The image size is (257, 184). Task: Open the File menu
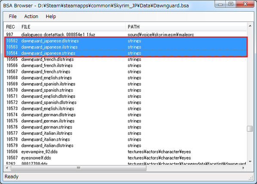pos(12,16)
